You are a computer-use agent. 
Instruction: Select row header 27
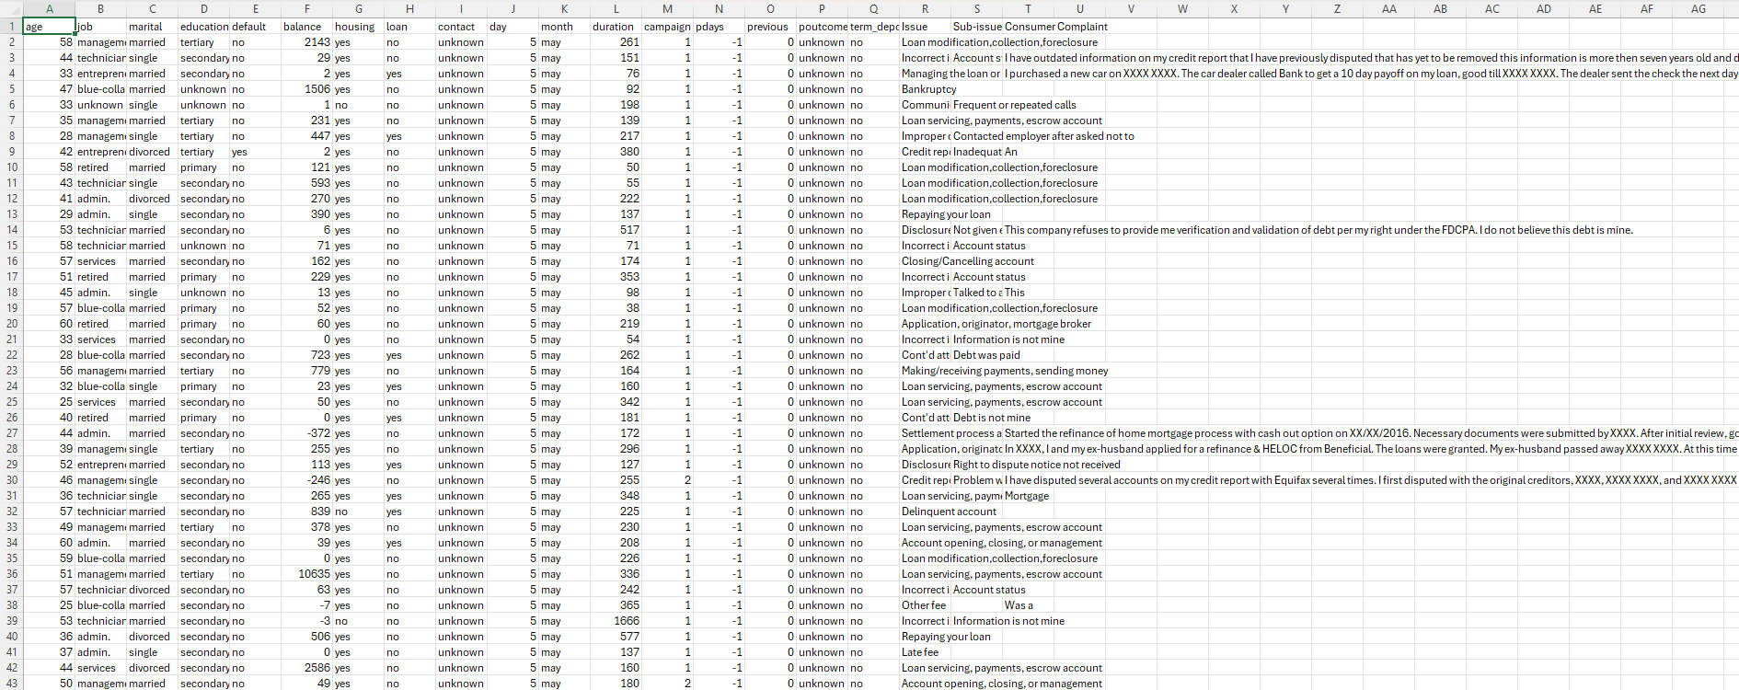pyautogui.click(x=12, y=433)
